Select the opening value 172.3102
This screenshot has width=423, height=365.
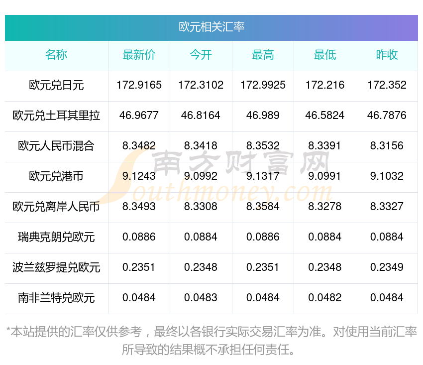[x=201, y=85]
